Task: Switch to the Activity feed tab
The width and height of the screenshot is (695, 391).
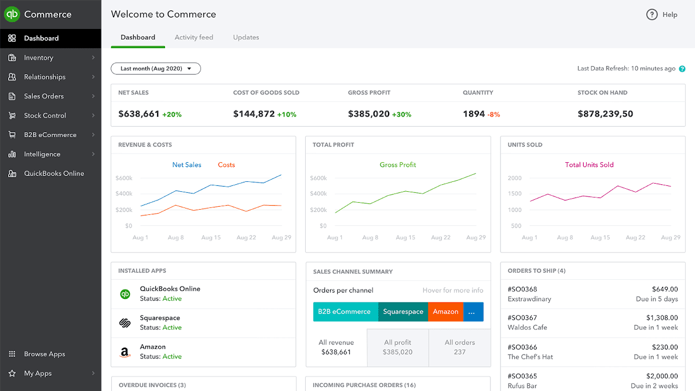Action: coord(194,38)
